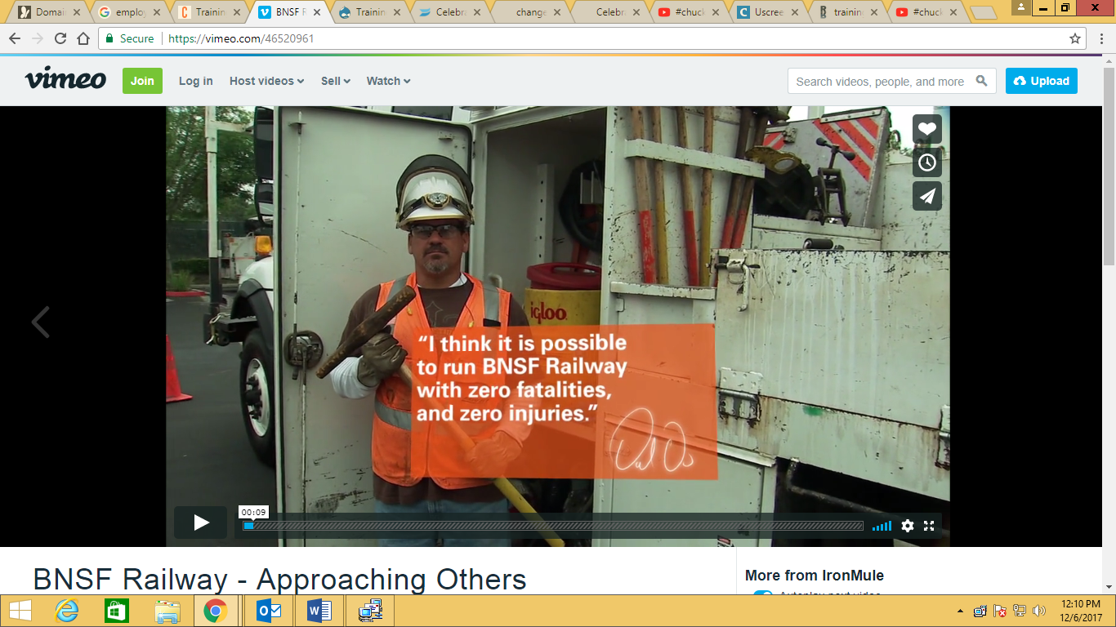
Task: Launch Internet Explorer from taskbar
Action: click(67, 611)
